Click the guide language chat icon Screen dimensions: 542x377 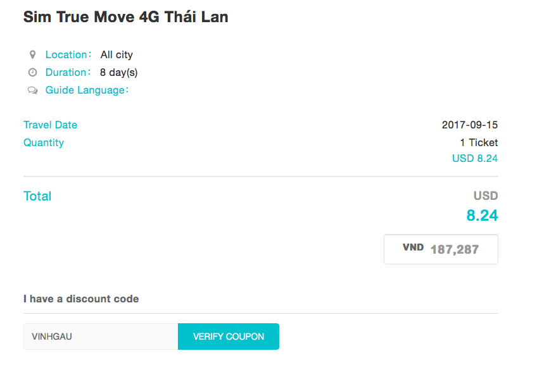[x=32, y=90]
